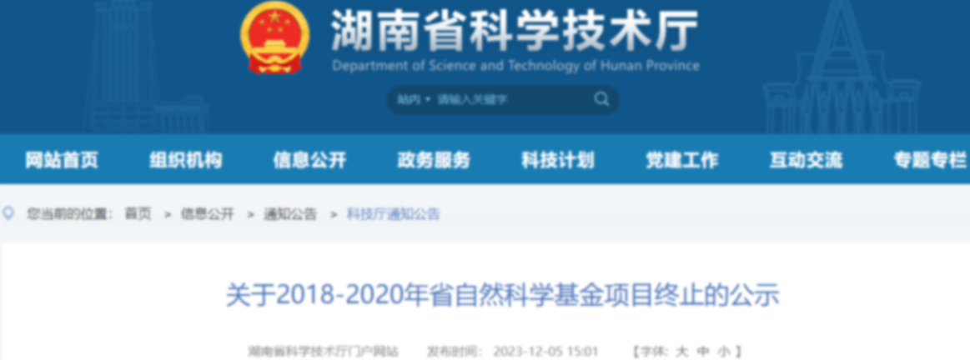Click the 通知公告 breadcrumb link
The width and height of the screenshot is (970, 360).
point(290,214)
